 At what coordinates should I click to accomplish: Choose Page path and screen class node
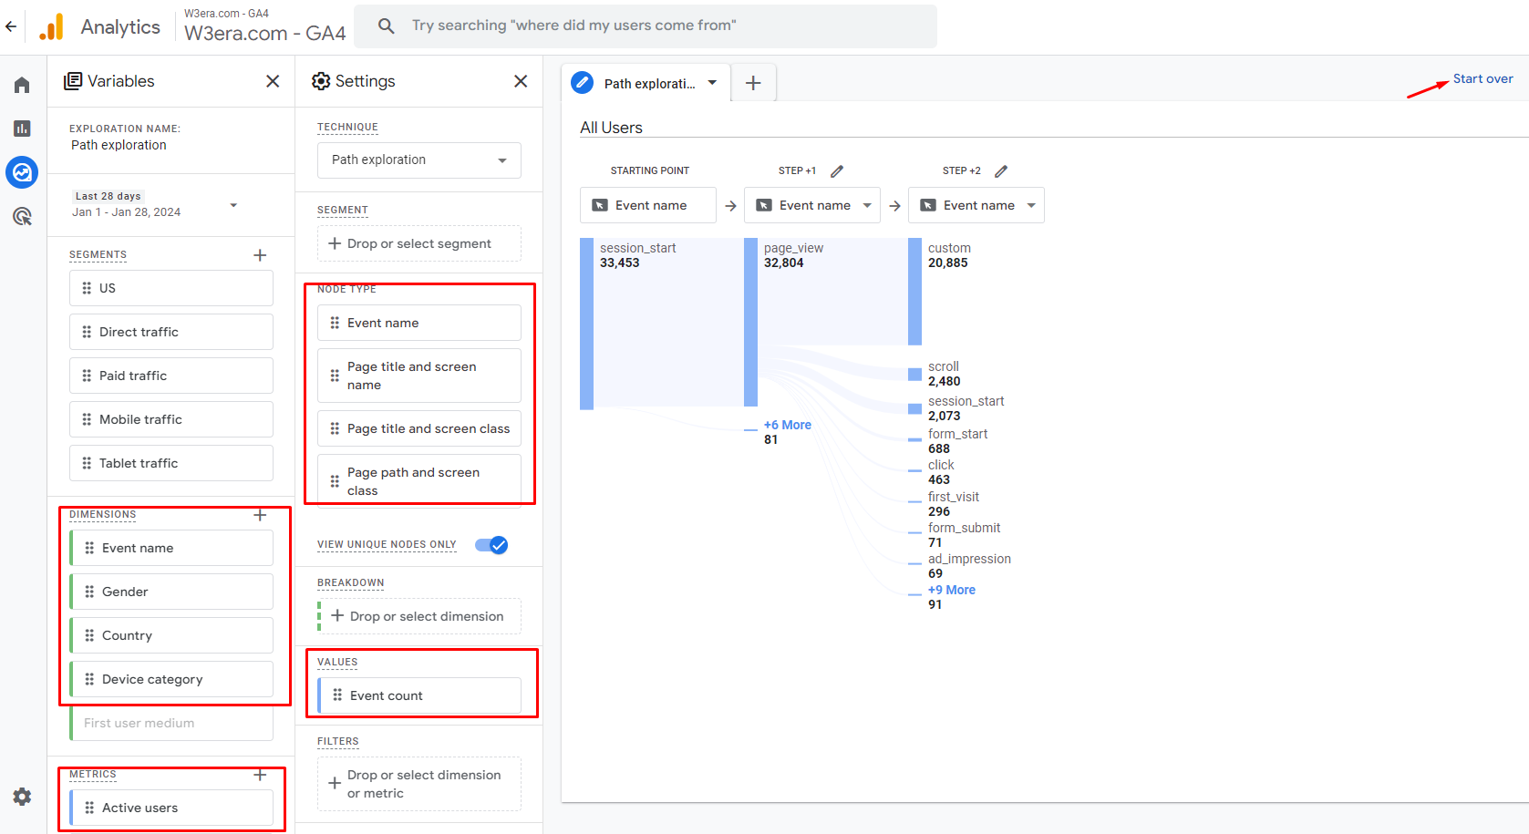tap(419, 479)
